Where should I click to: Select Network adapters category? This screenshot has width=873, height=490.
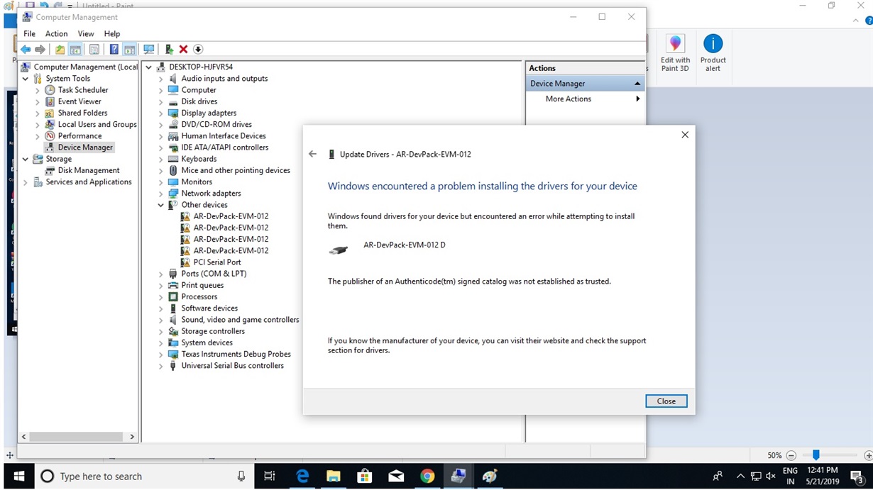click(x=211, y=194)
